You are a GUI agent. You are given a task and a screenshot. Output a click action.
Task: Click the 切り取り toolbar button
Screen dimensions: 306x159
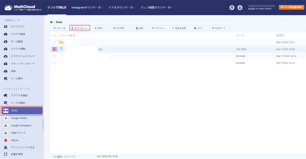(x=119, y=28)
